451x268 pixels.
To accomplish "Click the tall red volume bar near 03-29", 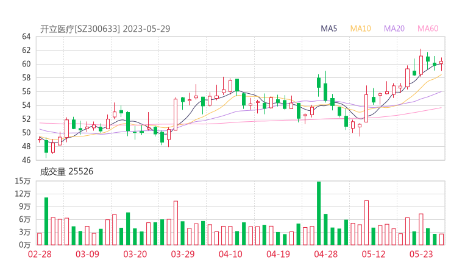I will [x=176, y=223].
